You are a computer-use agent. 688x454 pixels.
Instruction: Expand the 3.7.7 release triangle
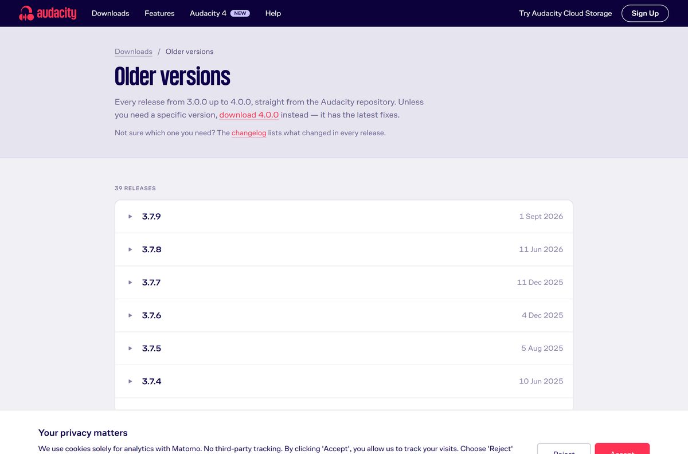[x=130, y=283]
